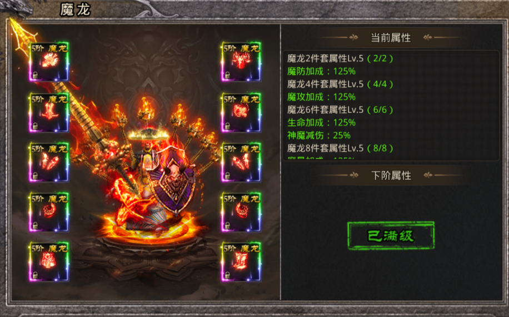Open the necklace equipment slot

(x=241, y=112)
